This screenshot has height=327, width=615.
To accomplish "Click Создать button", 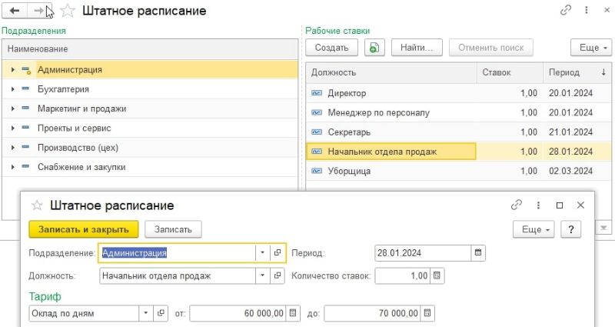I will click(332, 48).
